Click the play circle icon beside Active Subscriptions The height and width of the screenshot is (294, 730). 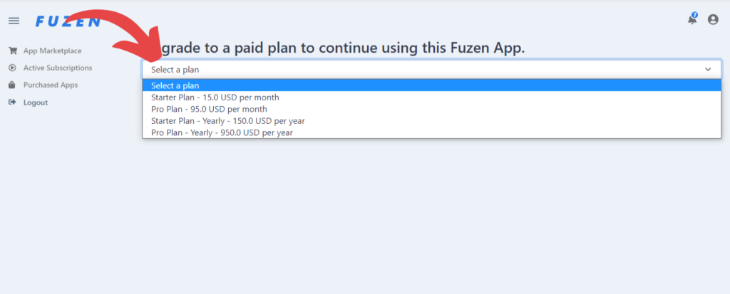click(x=13, y=68)
